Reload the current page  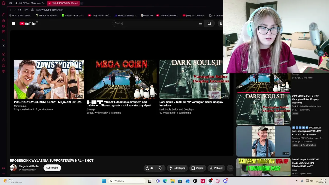tap(20, 10)
